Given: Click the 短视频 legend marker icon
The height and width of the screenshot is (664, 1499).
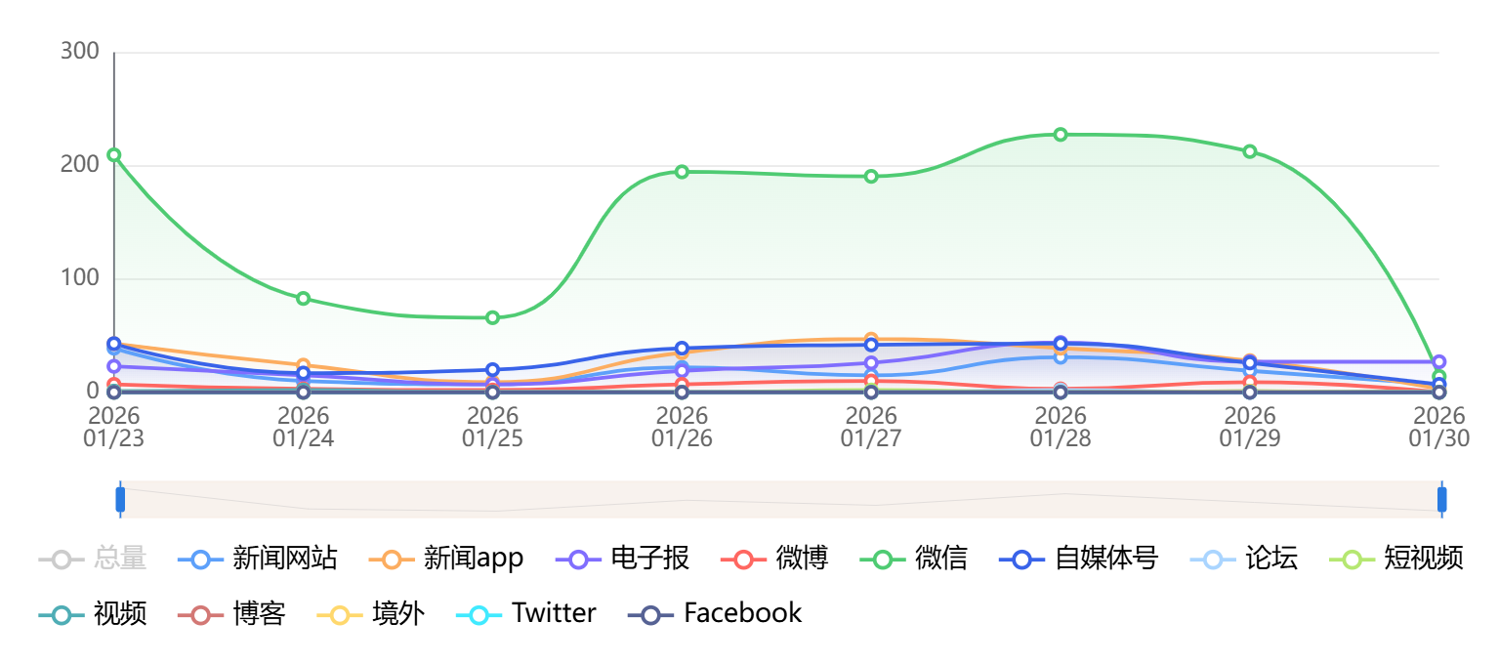Looking at the screenshot, I should [x=1353, y=560].
